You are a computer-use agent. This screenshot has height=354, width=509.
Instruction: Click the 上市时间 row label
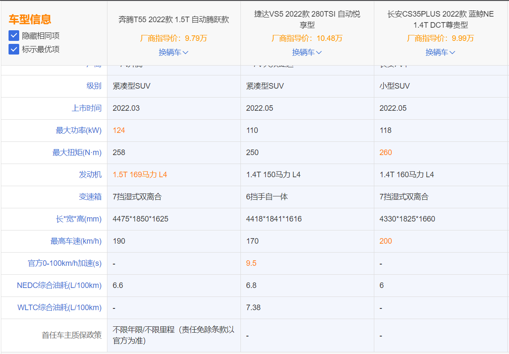pyautogui.click(x=87, y=108)
